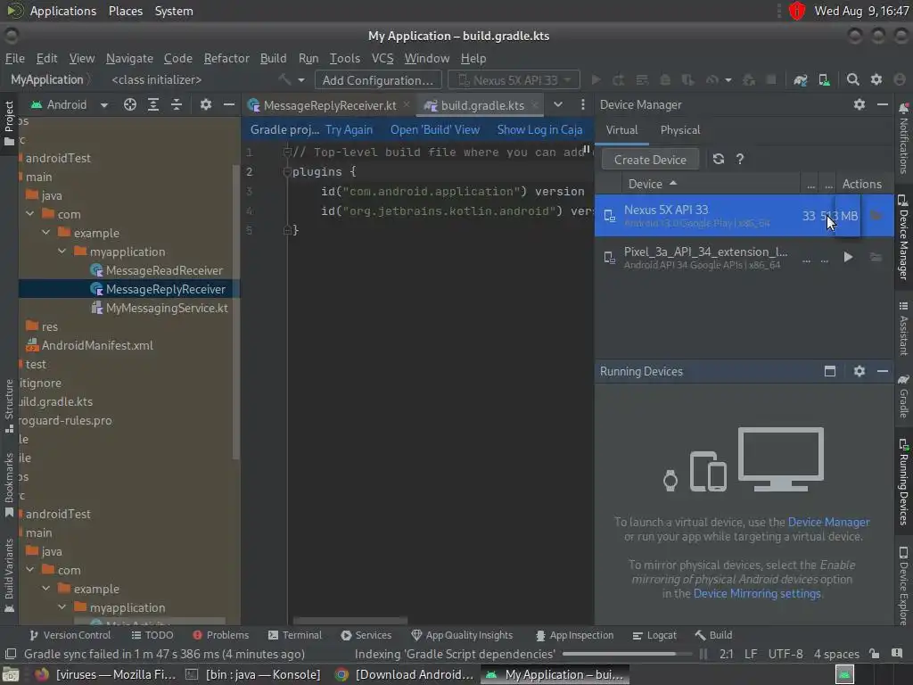Open Assistant side tool window
Viewport: 913px width, 685px height.
[x=904, y=328]
